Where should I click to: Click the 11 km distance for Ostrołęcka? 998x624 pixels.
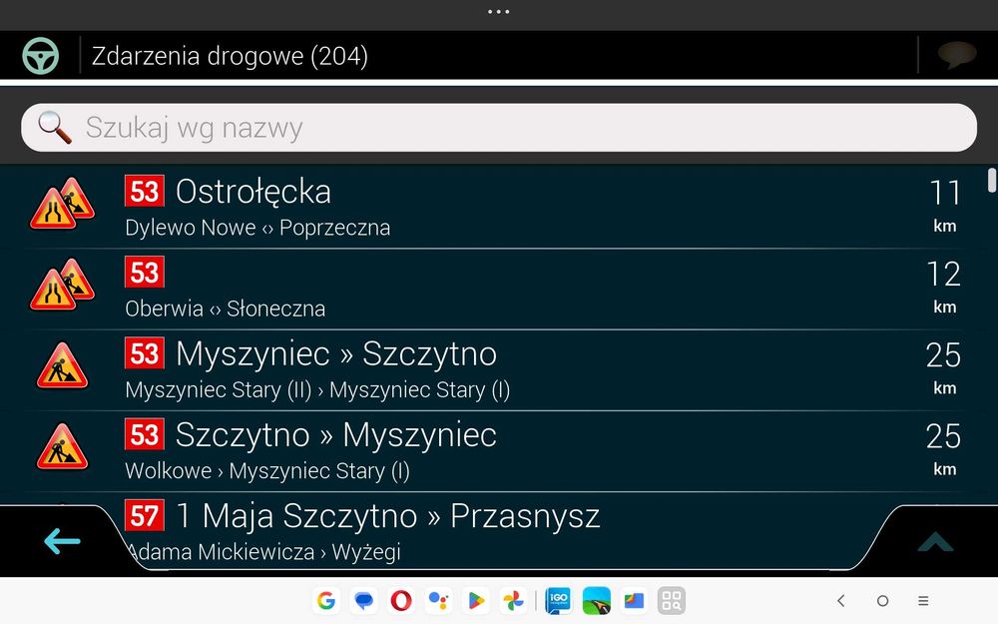944,206
